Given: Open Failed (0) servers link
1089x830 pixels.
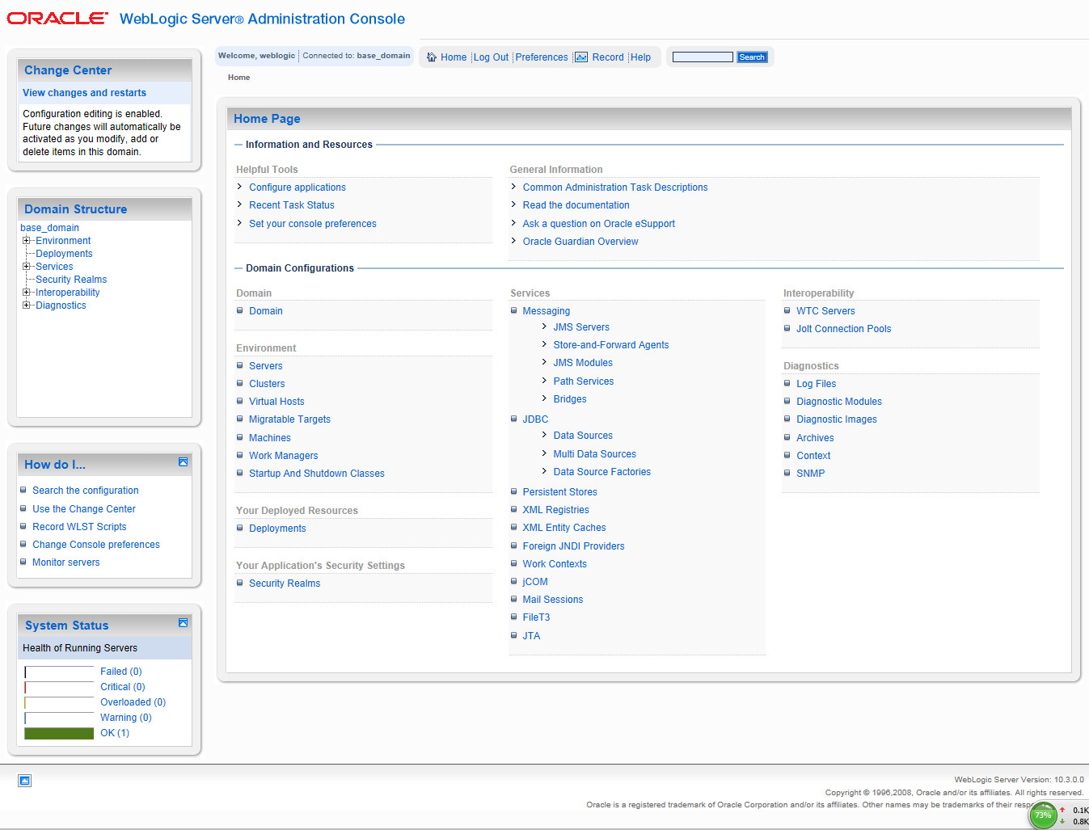Looking at the screenshot, I should pos(121,672).
